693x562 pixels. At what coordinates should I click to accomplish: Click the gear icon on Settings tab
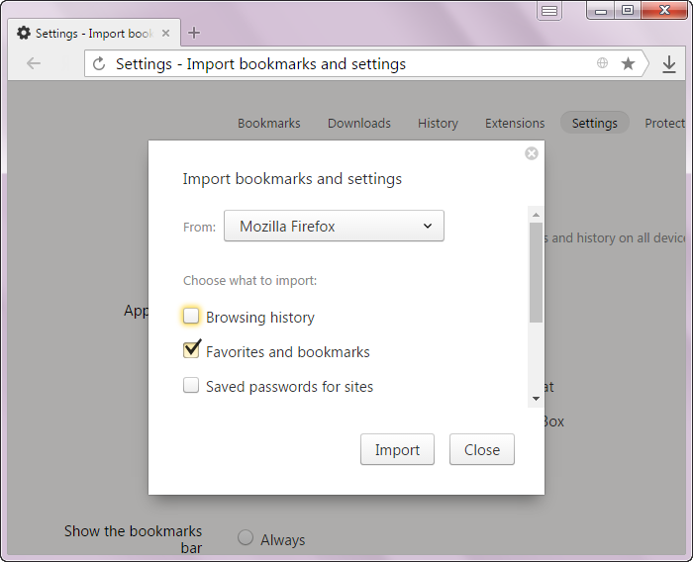click(x=24, y=33)
